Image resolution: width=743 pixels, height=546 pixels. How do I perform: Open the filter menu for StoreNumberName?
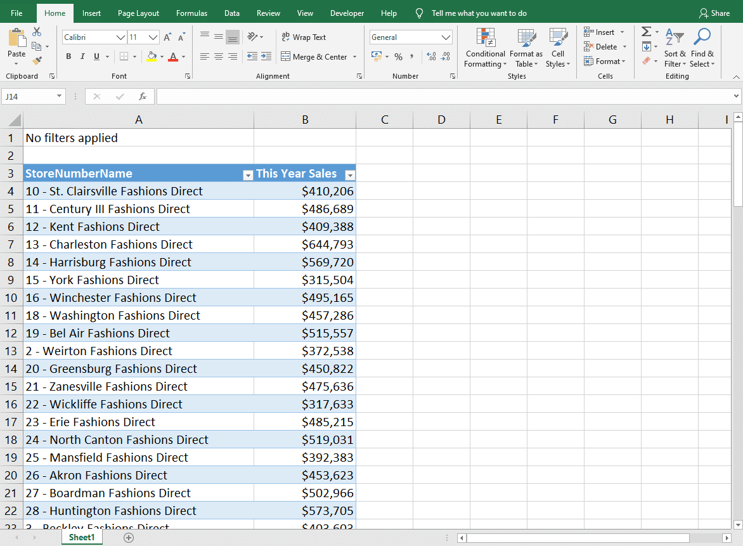[x=247, y=175]
